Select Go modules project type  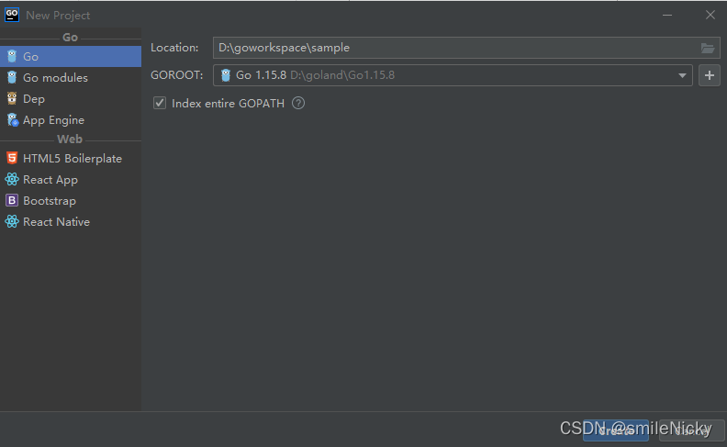click(71, 77)
